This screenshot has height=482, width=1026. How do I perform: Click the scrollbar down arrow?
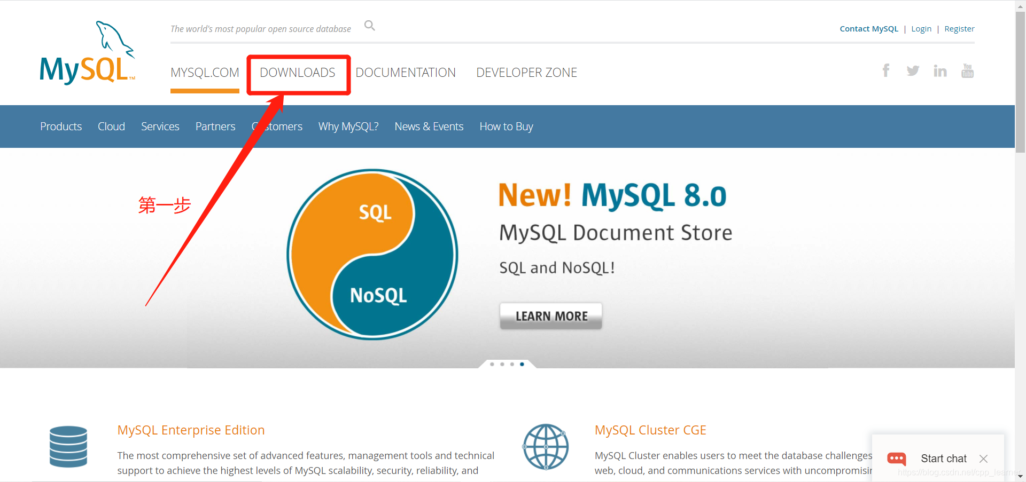click(1021, 476)
